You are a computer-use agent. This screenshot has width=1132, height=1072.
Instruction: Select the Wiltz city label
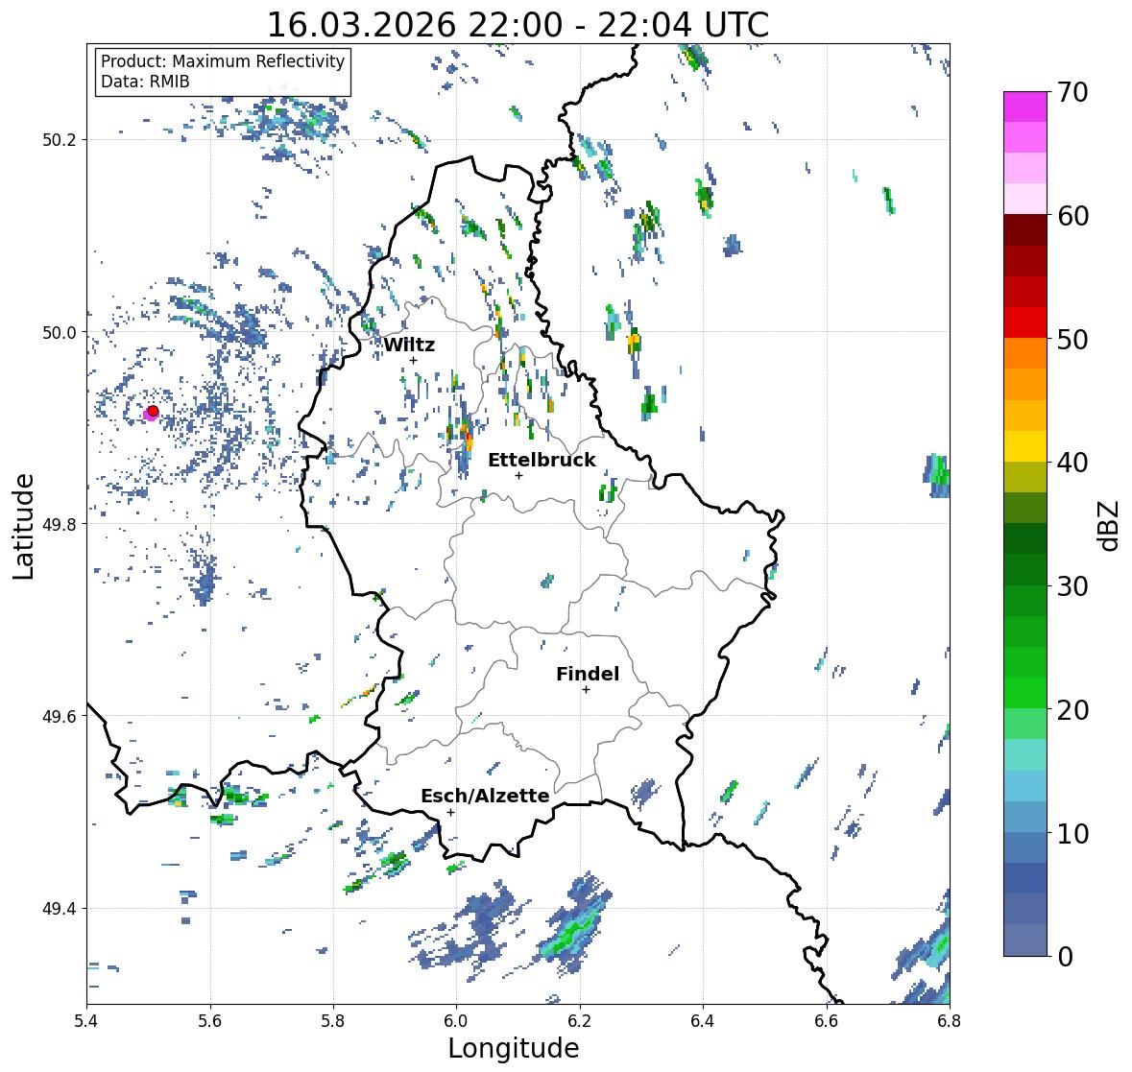[409, 345]
